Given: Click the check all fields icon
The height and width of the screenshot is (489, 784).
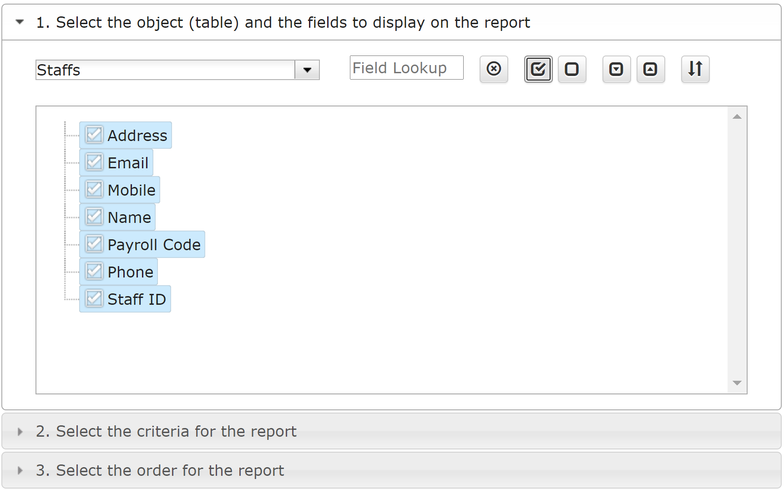Looking at the screenshot, I should (538, 69).
